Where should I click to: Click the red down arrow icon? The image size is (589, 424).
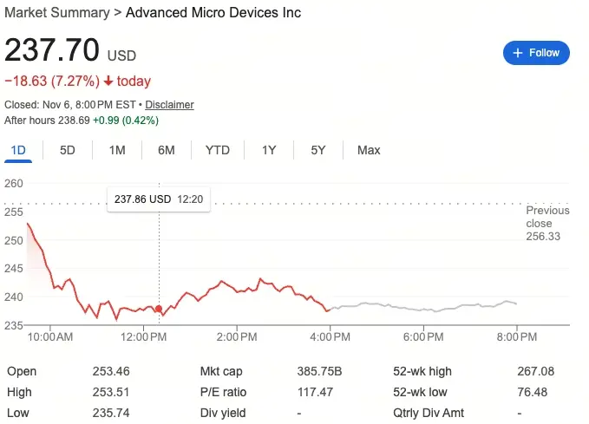[x=108, y=82]
